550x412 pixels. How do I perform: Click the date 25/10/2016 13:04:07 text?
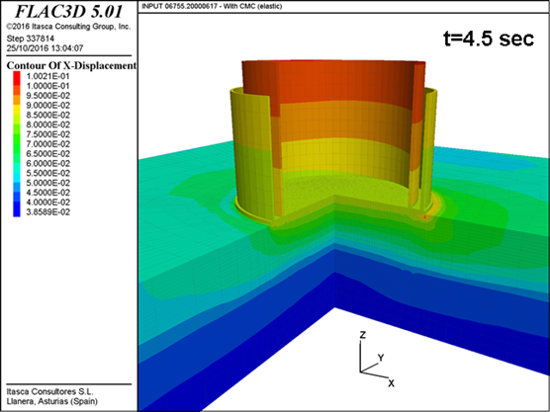coord(45,48)
